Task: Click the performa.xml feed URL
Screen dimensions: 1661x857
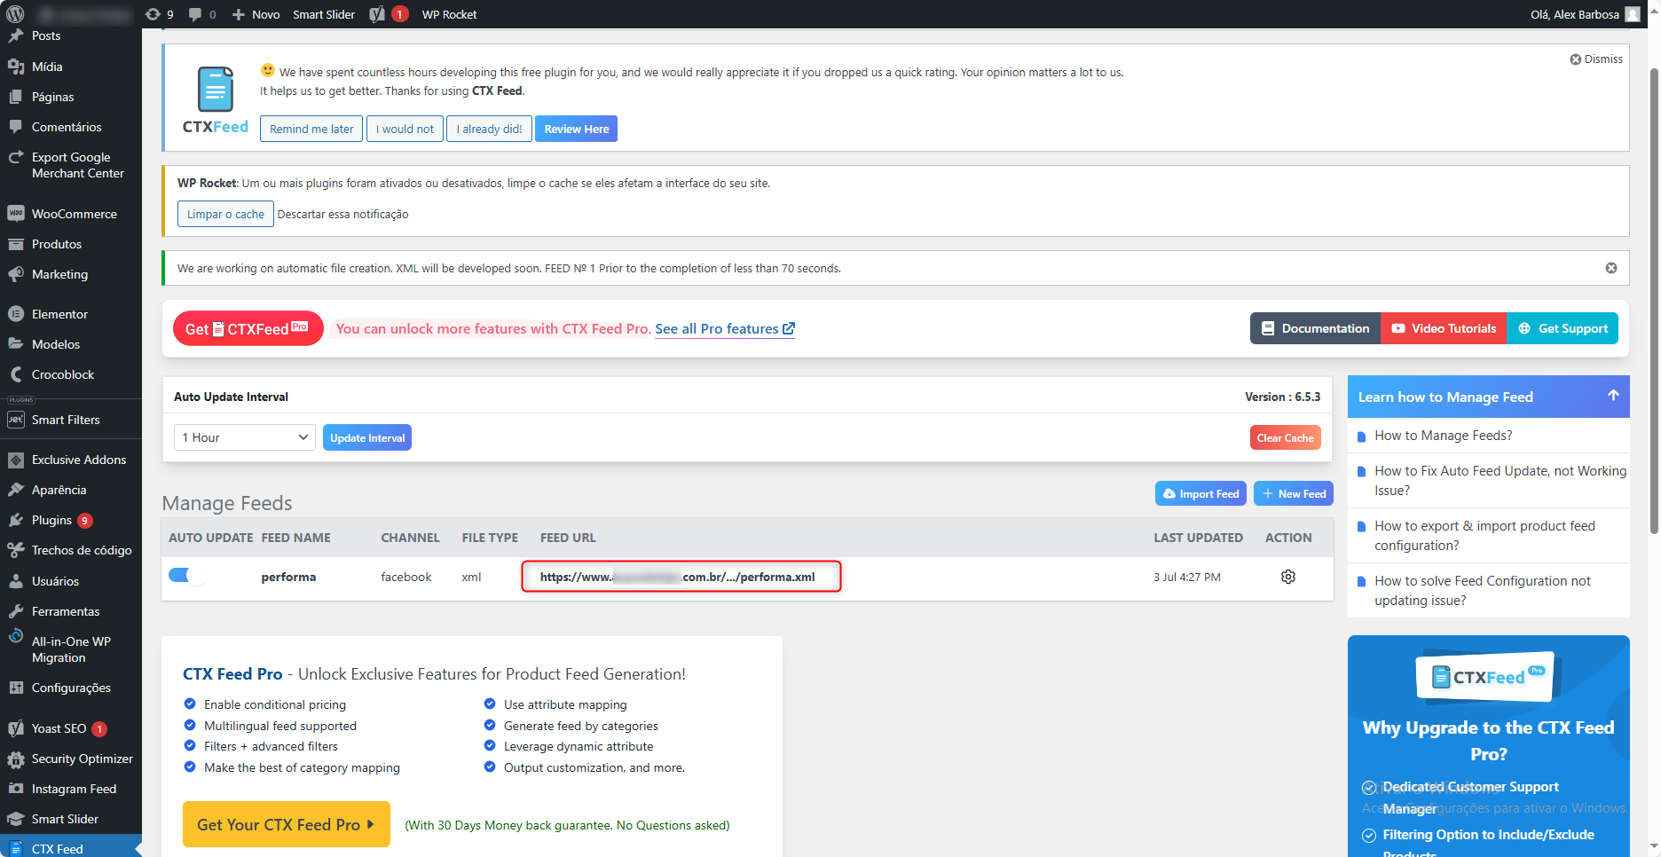Action: (x=677, y=577)
